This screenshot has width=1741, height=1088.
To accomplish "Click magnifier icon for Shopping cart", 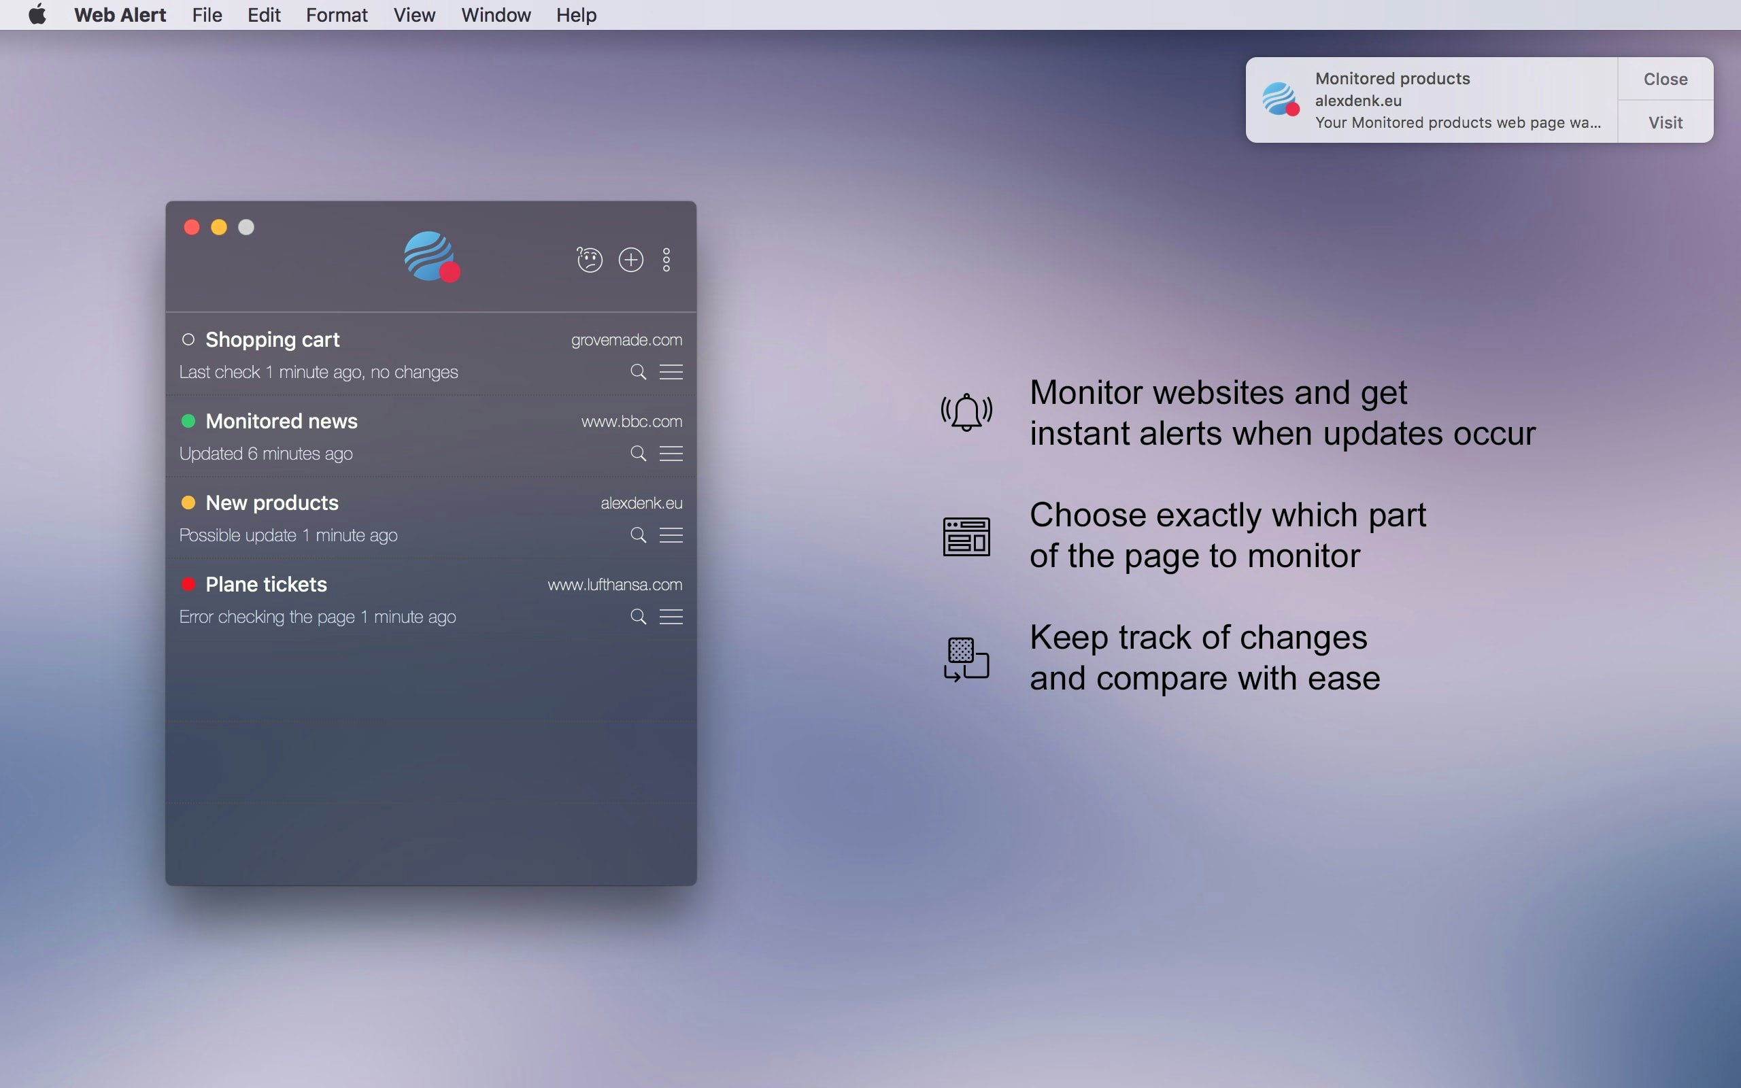I will click(638, 371).
